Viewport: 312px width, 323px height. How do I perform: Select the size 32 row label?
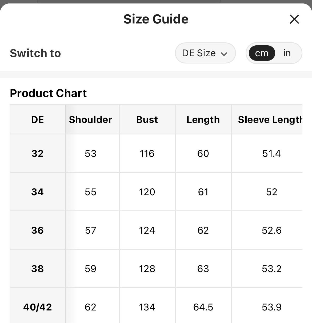click(38, 153)
